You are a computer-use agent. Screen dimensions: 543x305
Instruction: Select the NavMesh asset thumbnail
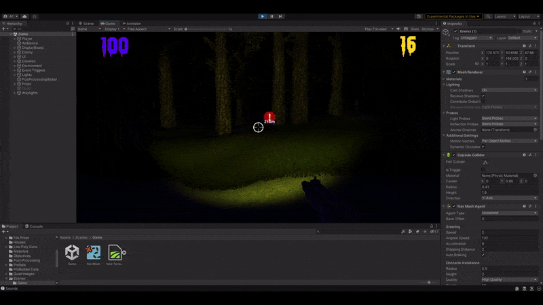point(94,252)
